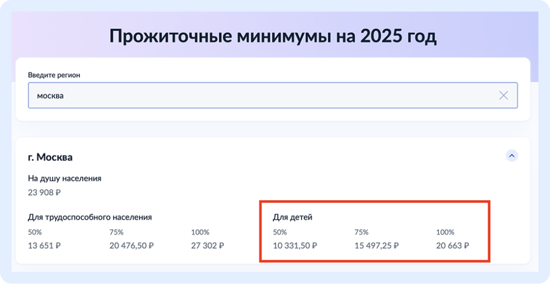
Task: Select the working-age 100% value 27 302 ₽
Action: point(207,246)
